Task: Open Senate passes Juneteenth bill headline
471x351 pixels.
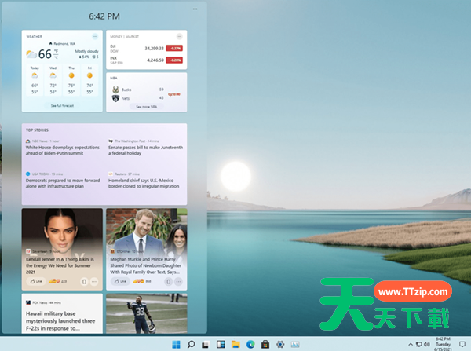Action: pos(147,150)
